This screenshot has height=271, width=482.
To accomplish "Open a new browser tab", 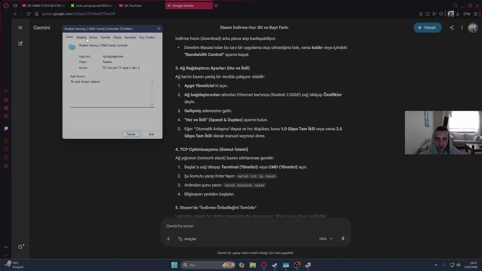I will point(216,6).
